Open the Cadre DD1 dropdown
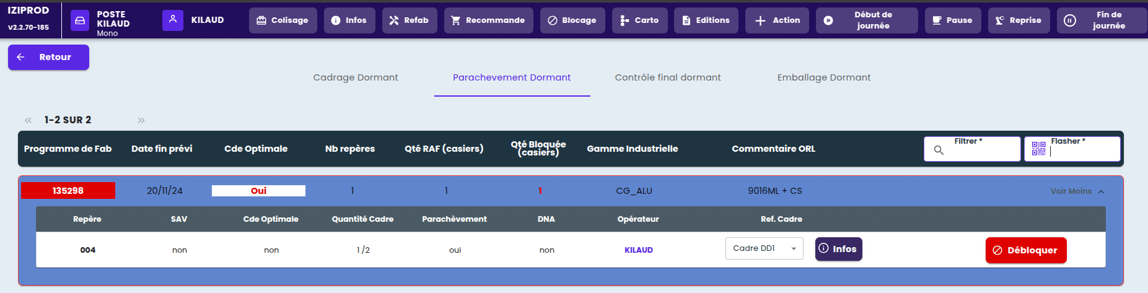1148x293 pixels. 765,248
